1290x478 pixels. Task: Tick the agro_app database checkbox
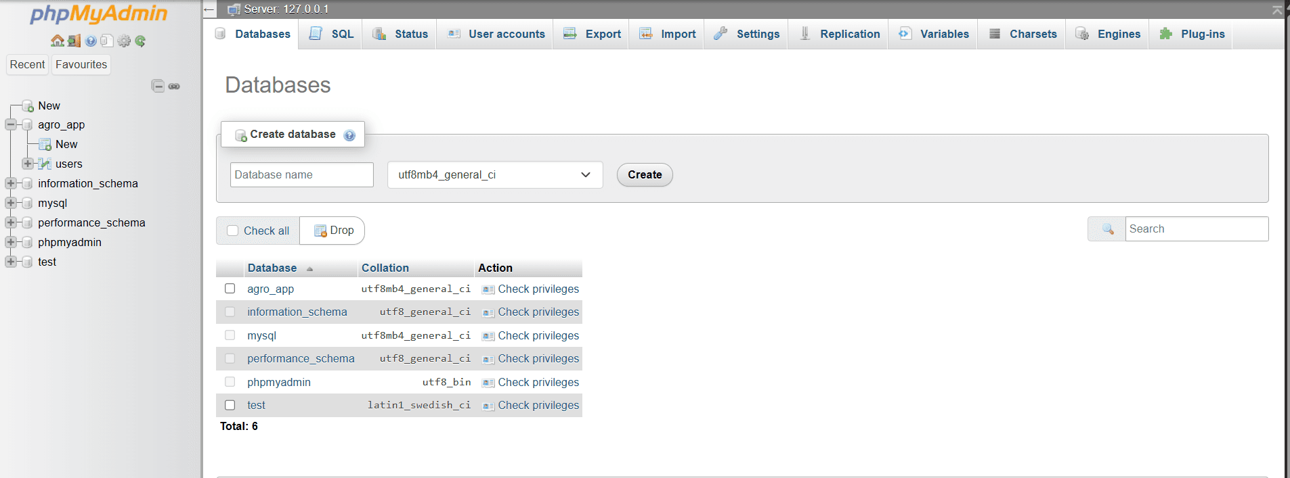click(x=230, y=289)
